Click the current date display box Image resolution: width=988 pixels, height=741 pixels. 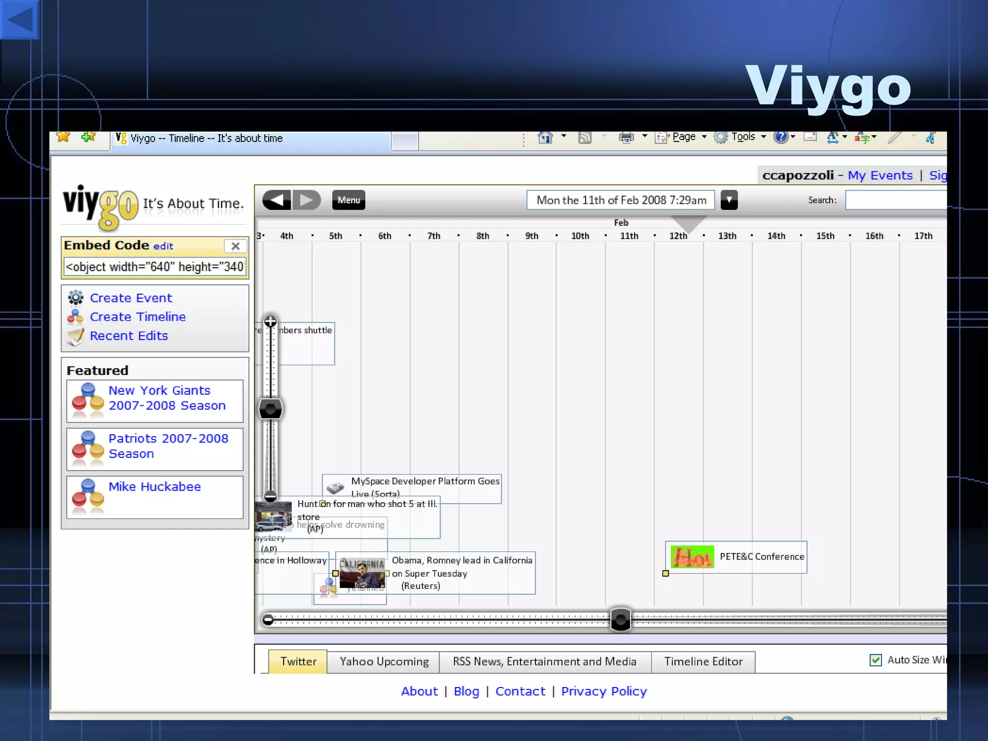(x=621, y=200)
